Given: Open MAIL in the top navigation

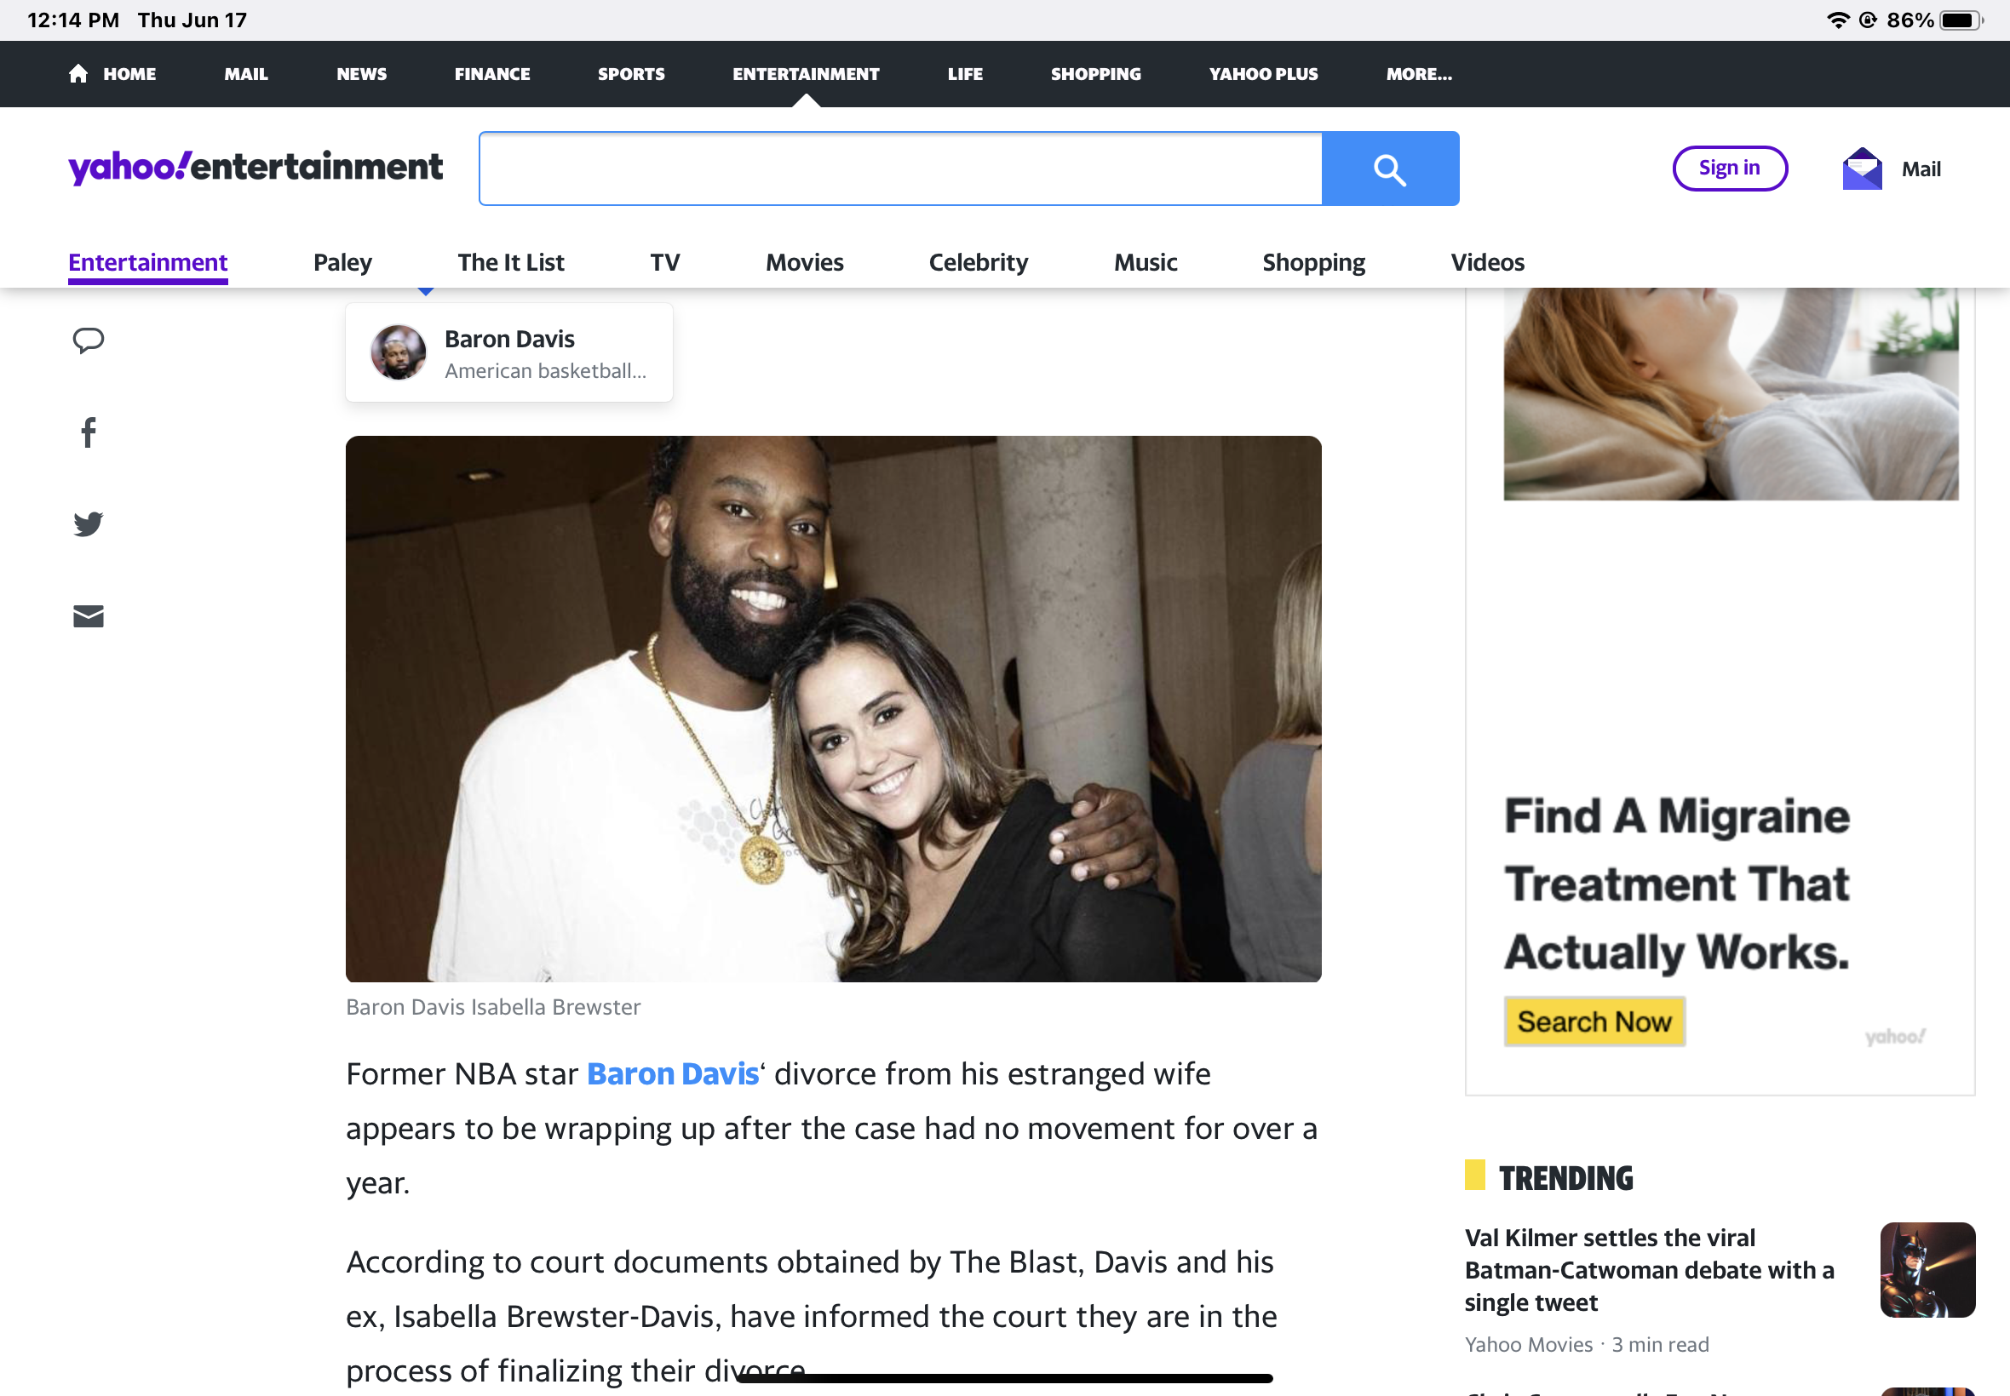Looking at the screenshot, I should point(246,74).
